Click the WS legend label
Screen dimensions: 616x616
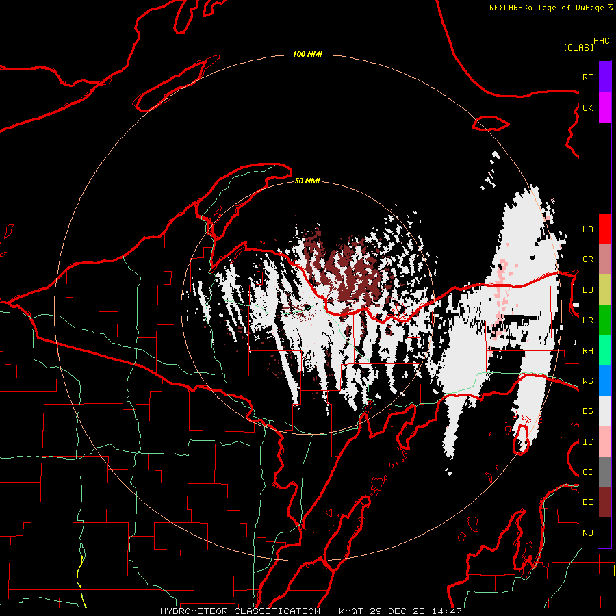587,381
